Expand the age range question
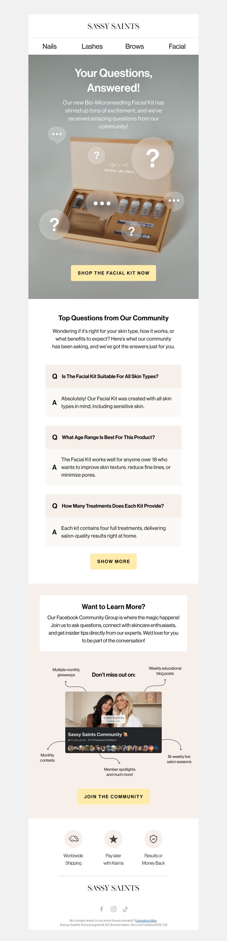The height and width of the screenshot is (941, 227). [113, 437]
